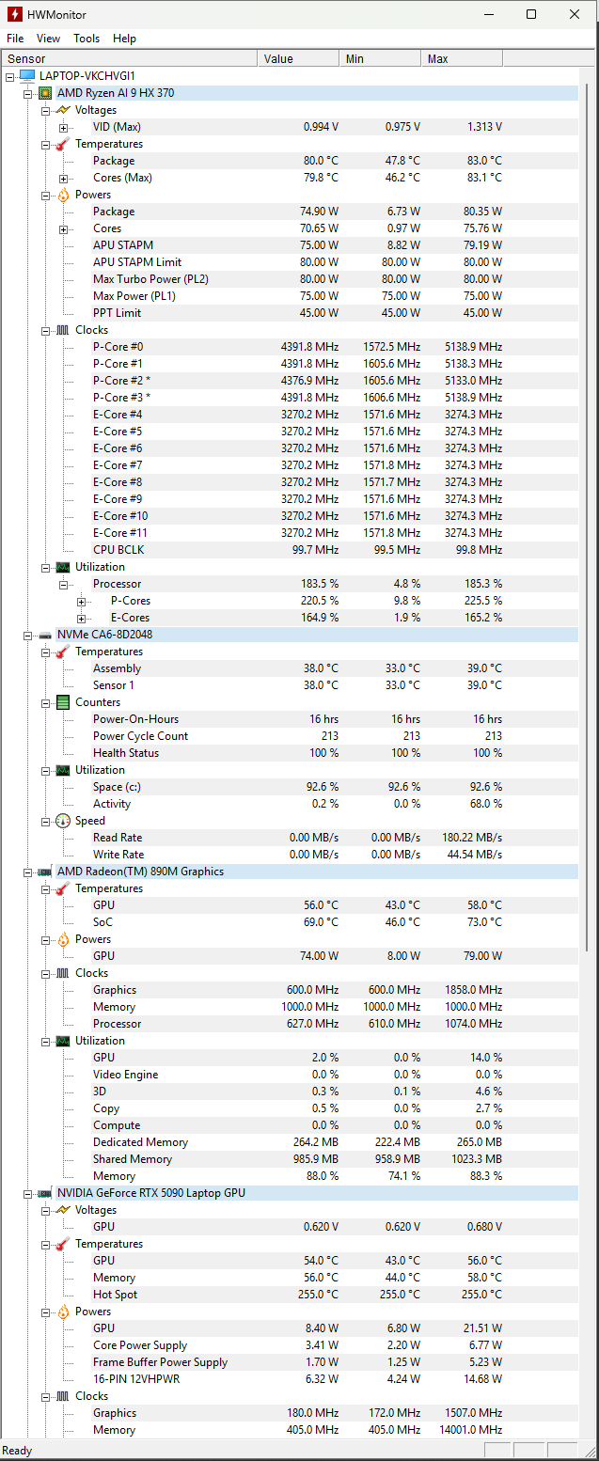Viewport: 599px width, 1461px height.
Task: Click the NVMe Counters green list icon
Action: pos(63,702)
